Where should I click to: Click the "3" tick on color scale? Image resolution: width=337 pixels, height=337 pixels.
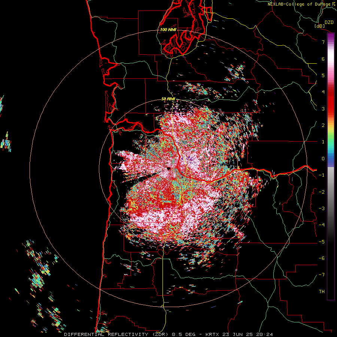click(x=323, y=109)
